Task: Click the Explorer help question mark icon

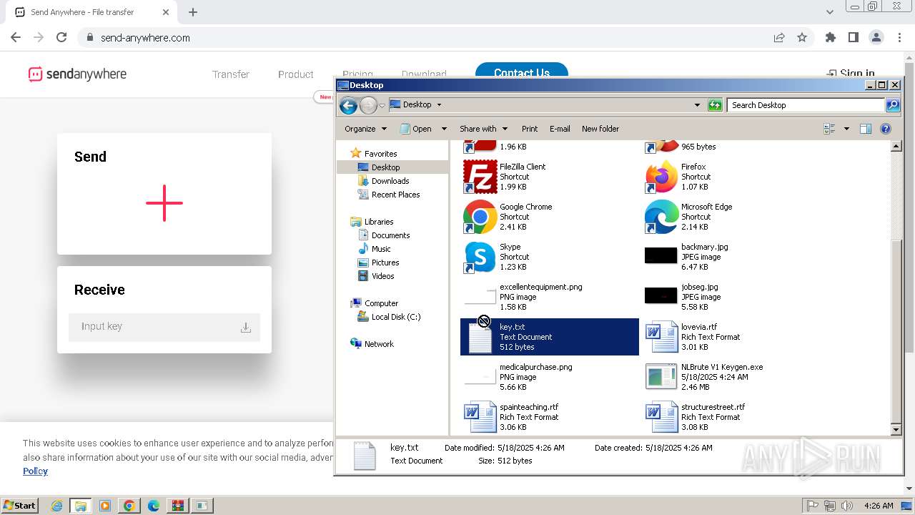Action: (886, 129)
